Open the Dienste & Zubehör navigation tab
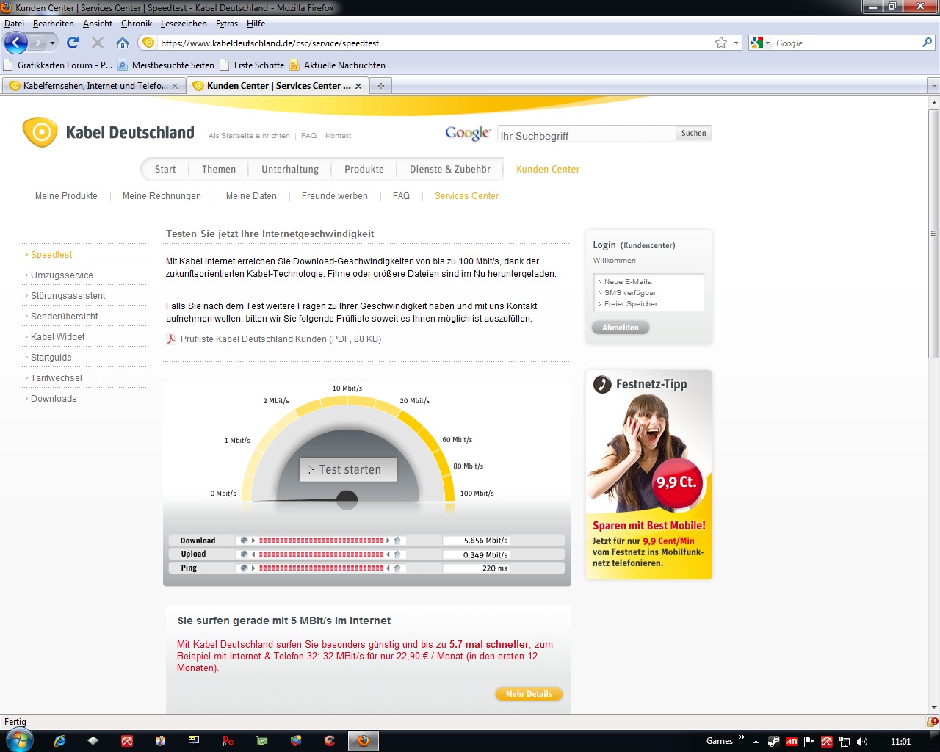This screenshot has width=940, height=752. pos(450,169)
